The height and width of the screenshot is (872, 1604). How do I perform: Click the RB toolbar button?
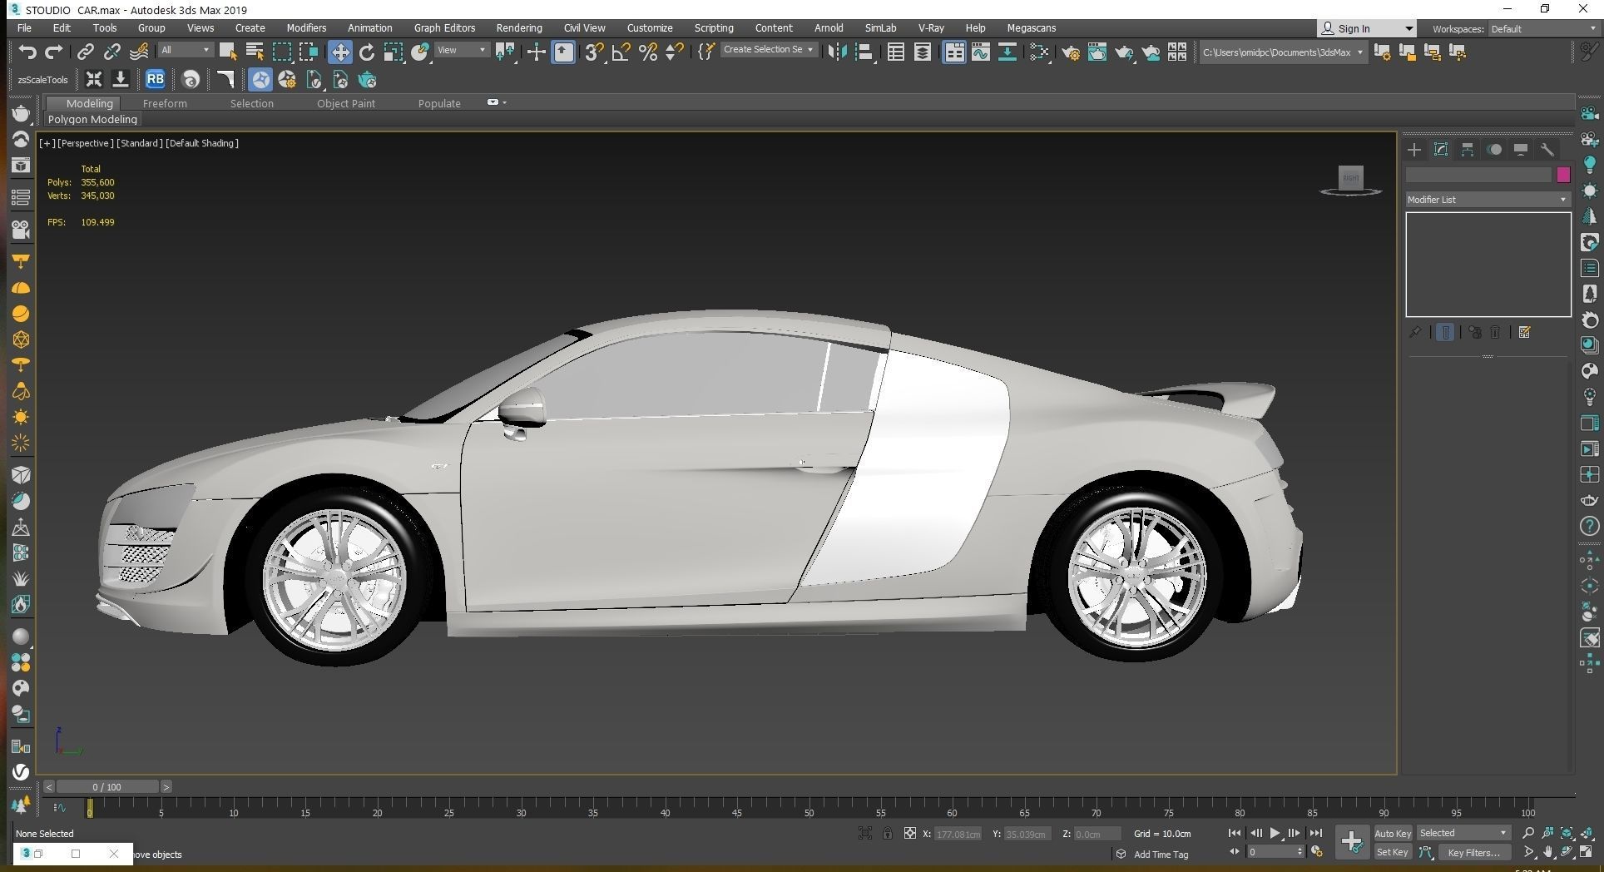click(155, 80)
